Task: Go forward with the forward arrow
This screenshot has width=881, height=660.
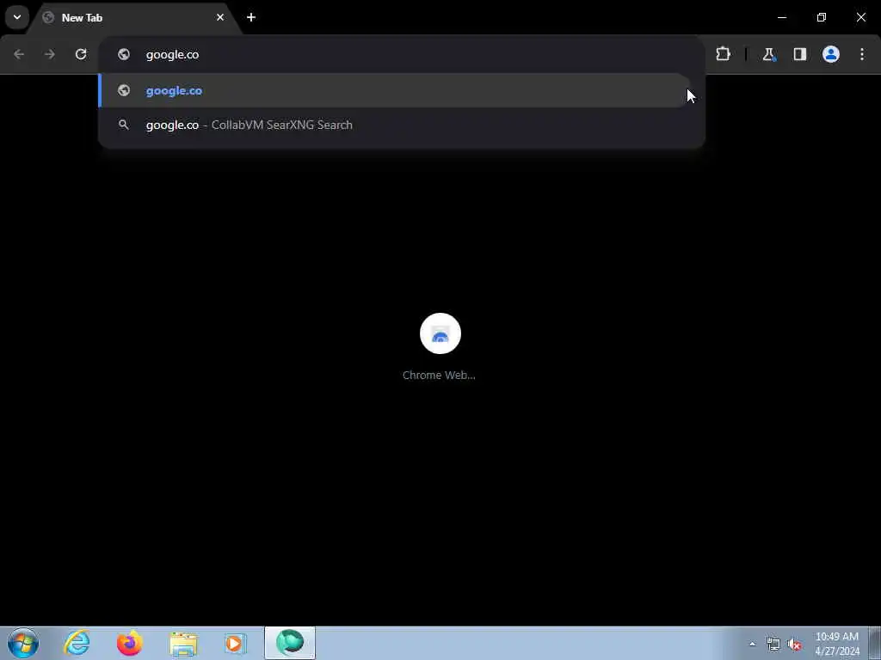Action: pyautogui.click(x=50, y=54)
